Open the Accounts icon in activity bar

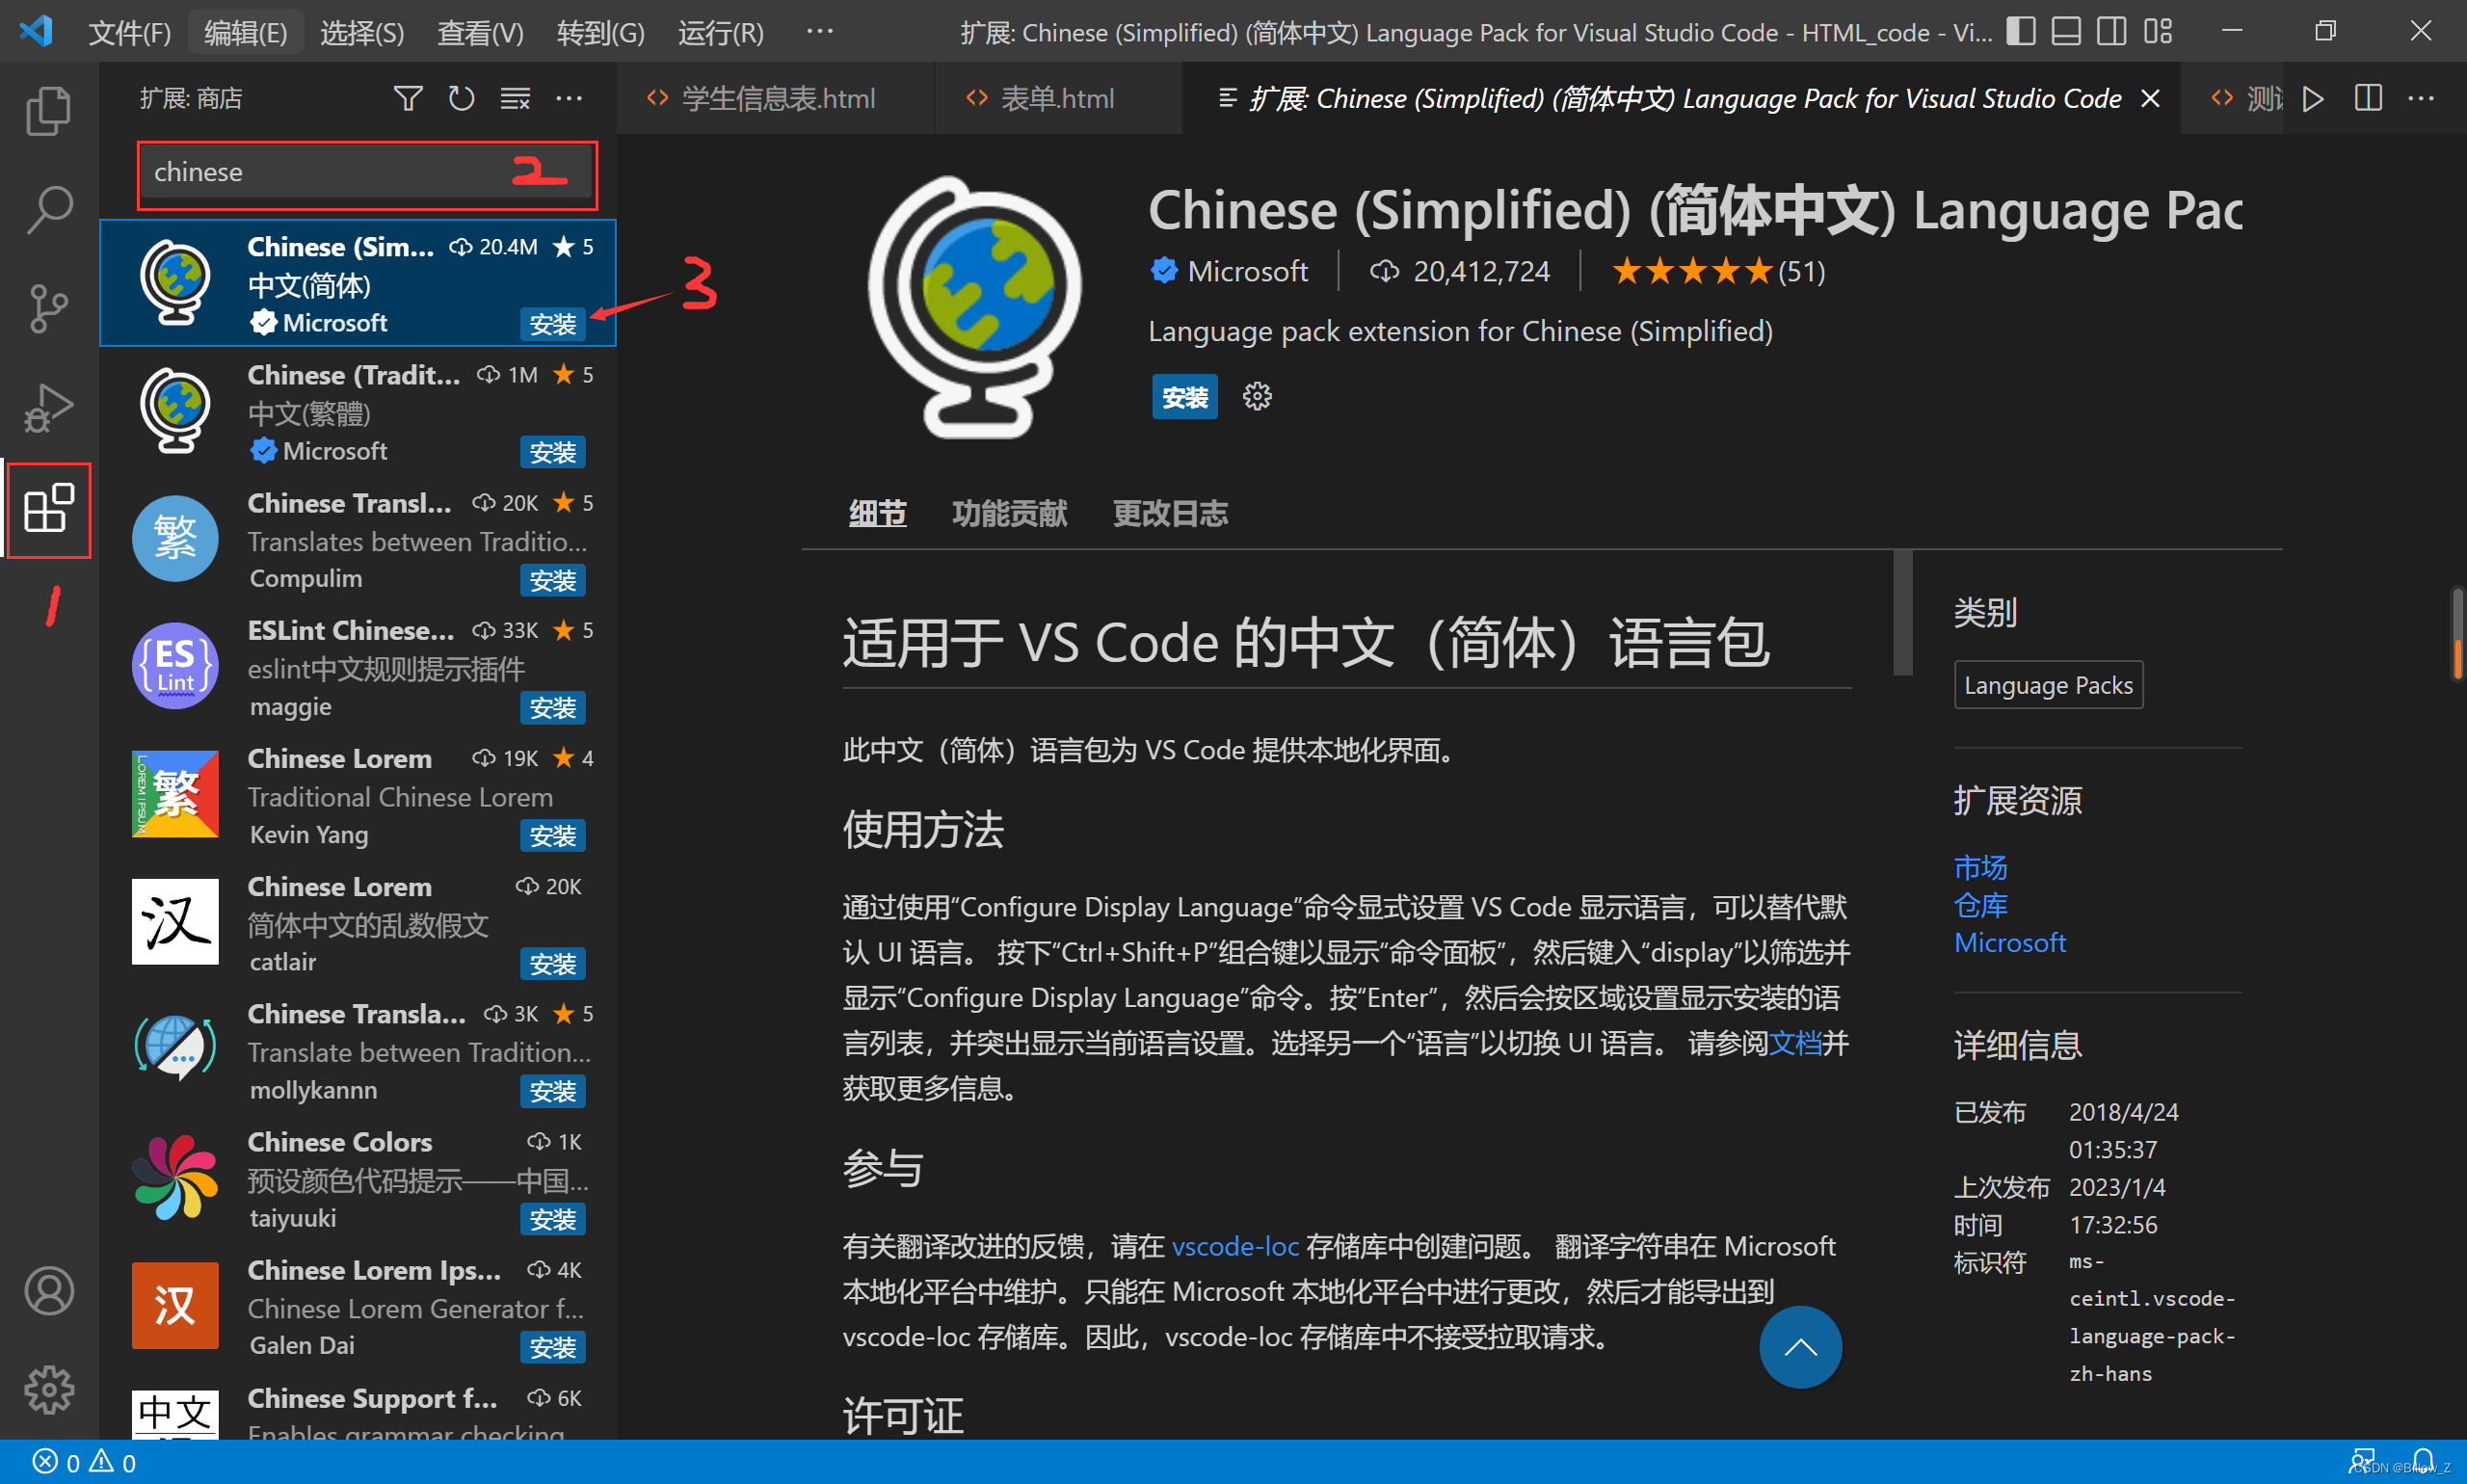[x=48, y=1290]
